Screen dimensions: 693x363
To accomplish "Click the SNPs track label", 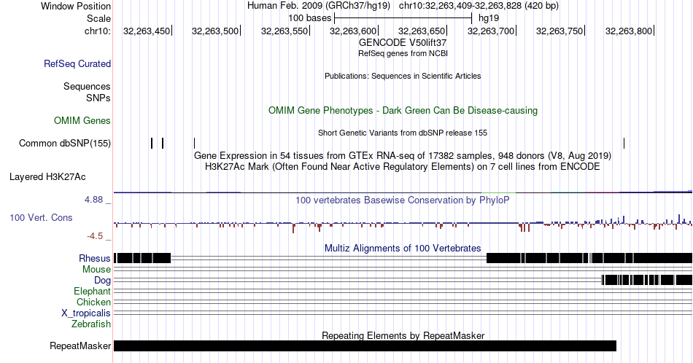I will [98, 98].
